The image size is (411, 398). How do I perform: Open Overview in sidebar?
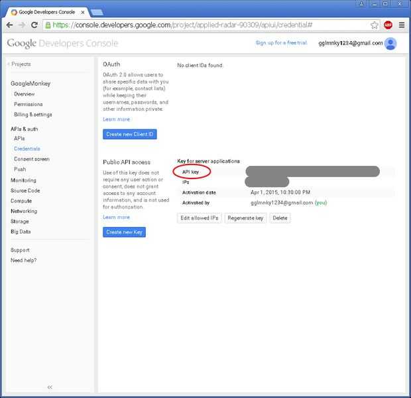click(x=25, y=94)
